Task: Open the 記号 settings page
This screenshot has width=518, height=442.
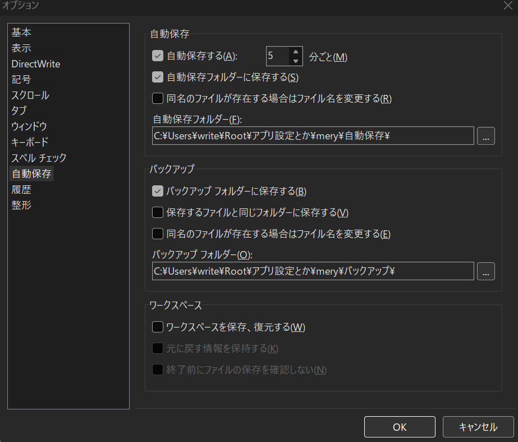Action: 21,79
